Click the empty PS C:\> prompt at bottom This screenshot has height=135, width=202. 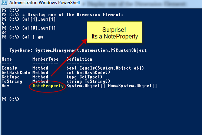(10, 99)
